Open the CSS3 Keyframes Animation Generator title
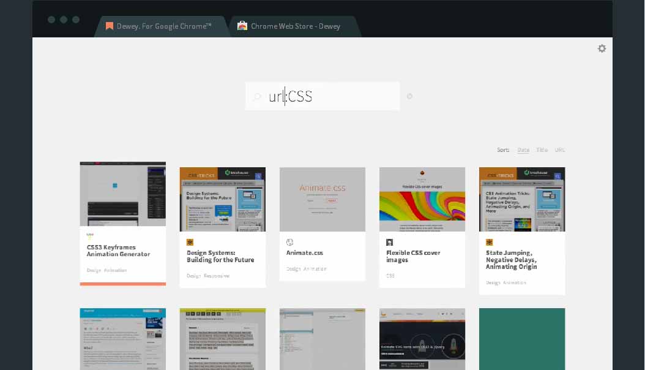The width and height of the screenshot is (645, 370). pos(118,251)
